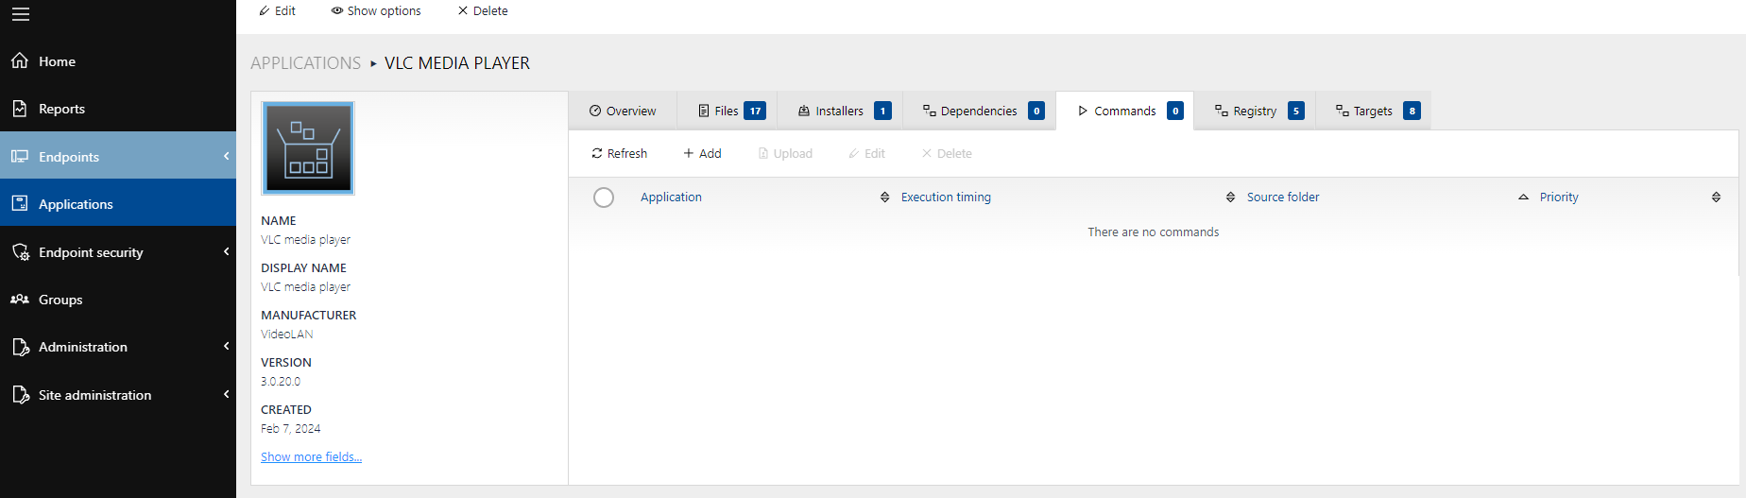Open Reports from the sidebar icon
Viewport: 1746px width, 498px height.
click(x=20, y=109)
